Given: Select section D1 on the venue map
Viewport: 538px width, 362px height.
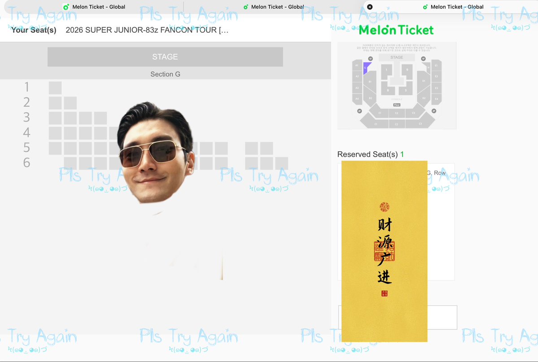Looking at the screenshot, I should click(x=424, y=81).
